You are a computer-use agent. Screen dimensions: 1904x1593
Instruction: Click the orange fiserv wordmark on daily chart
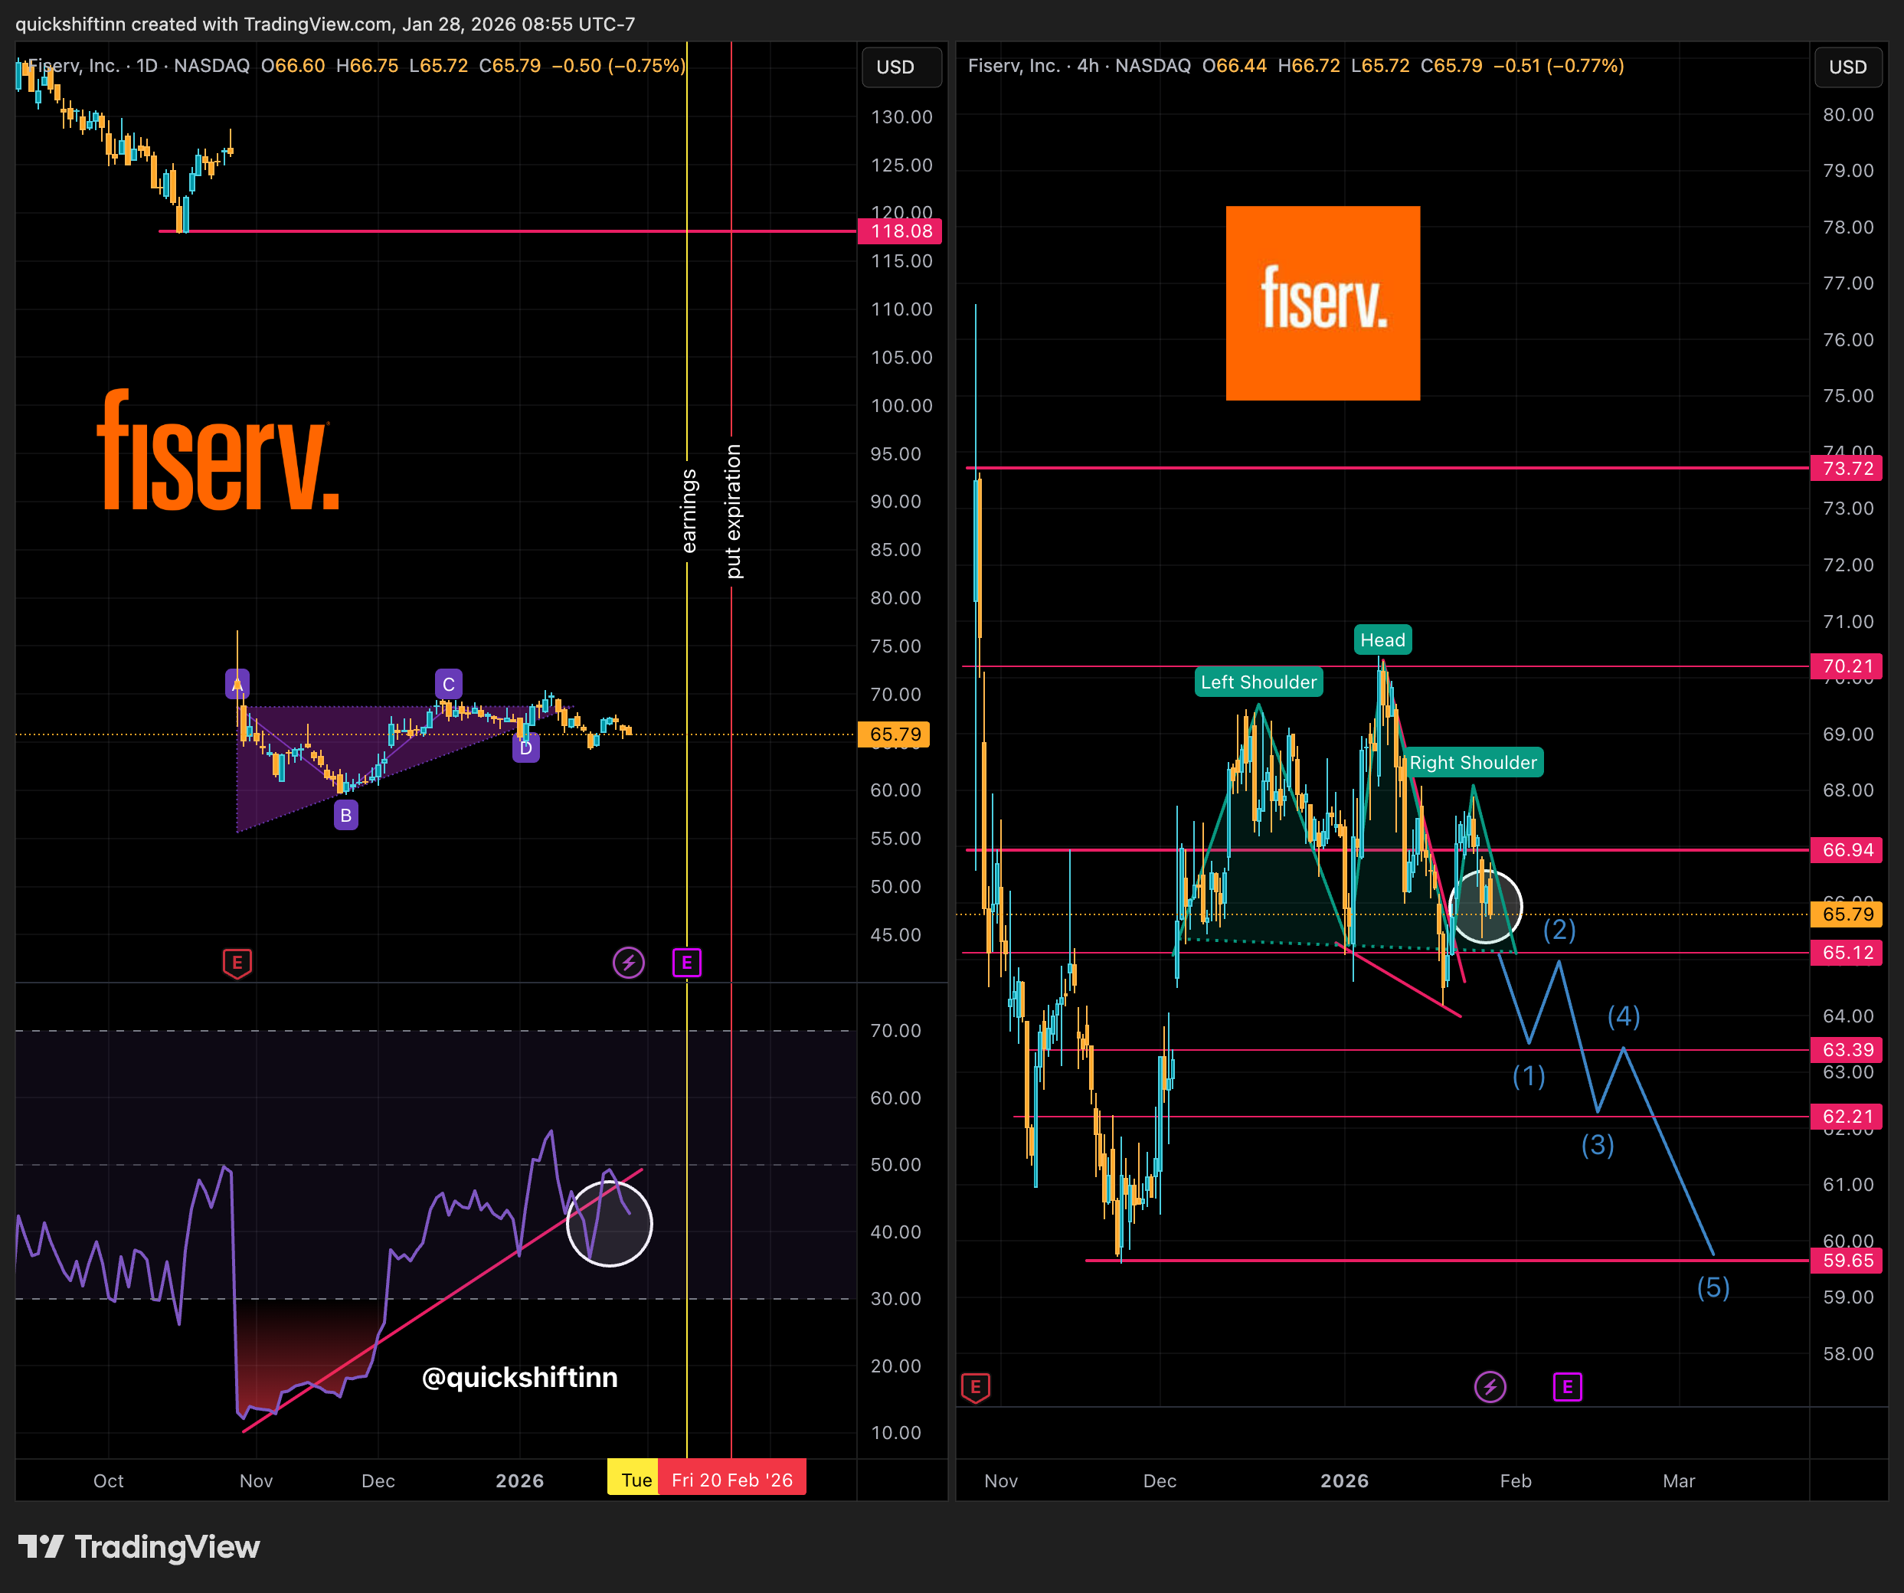218,450
